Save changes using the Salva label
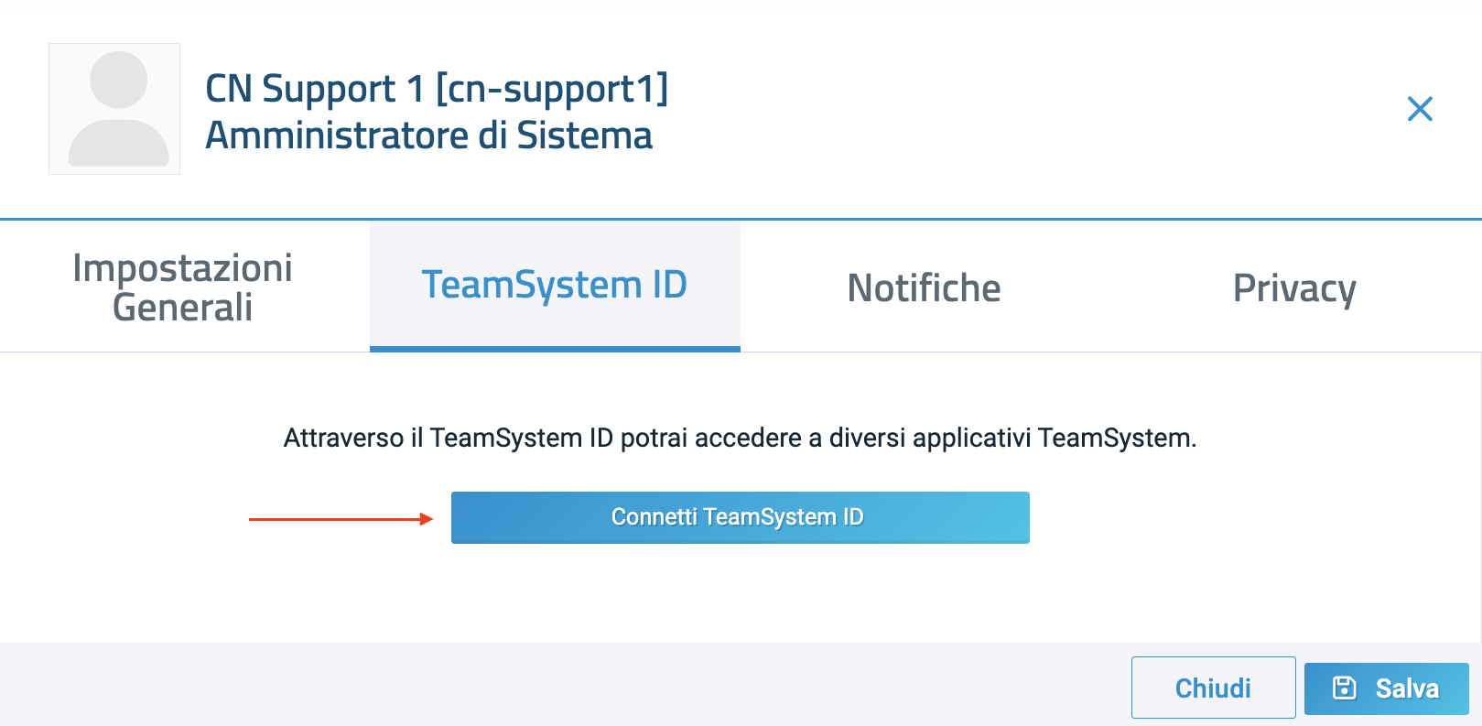Viewport: 1482px width, 726px height. (x=1407, y=688)
